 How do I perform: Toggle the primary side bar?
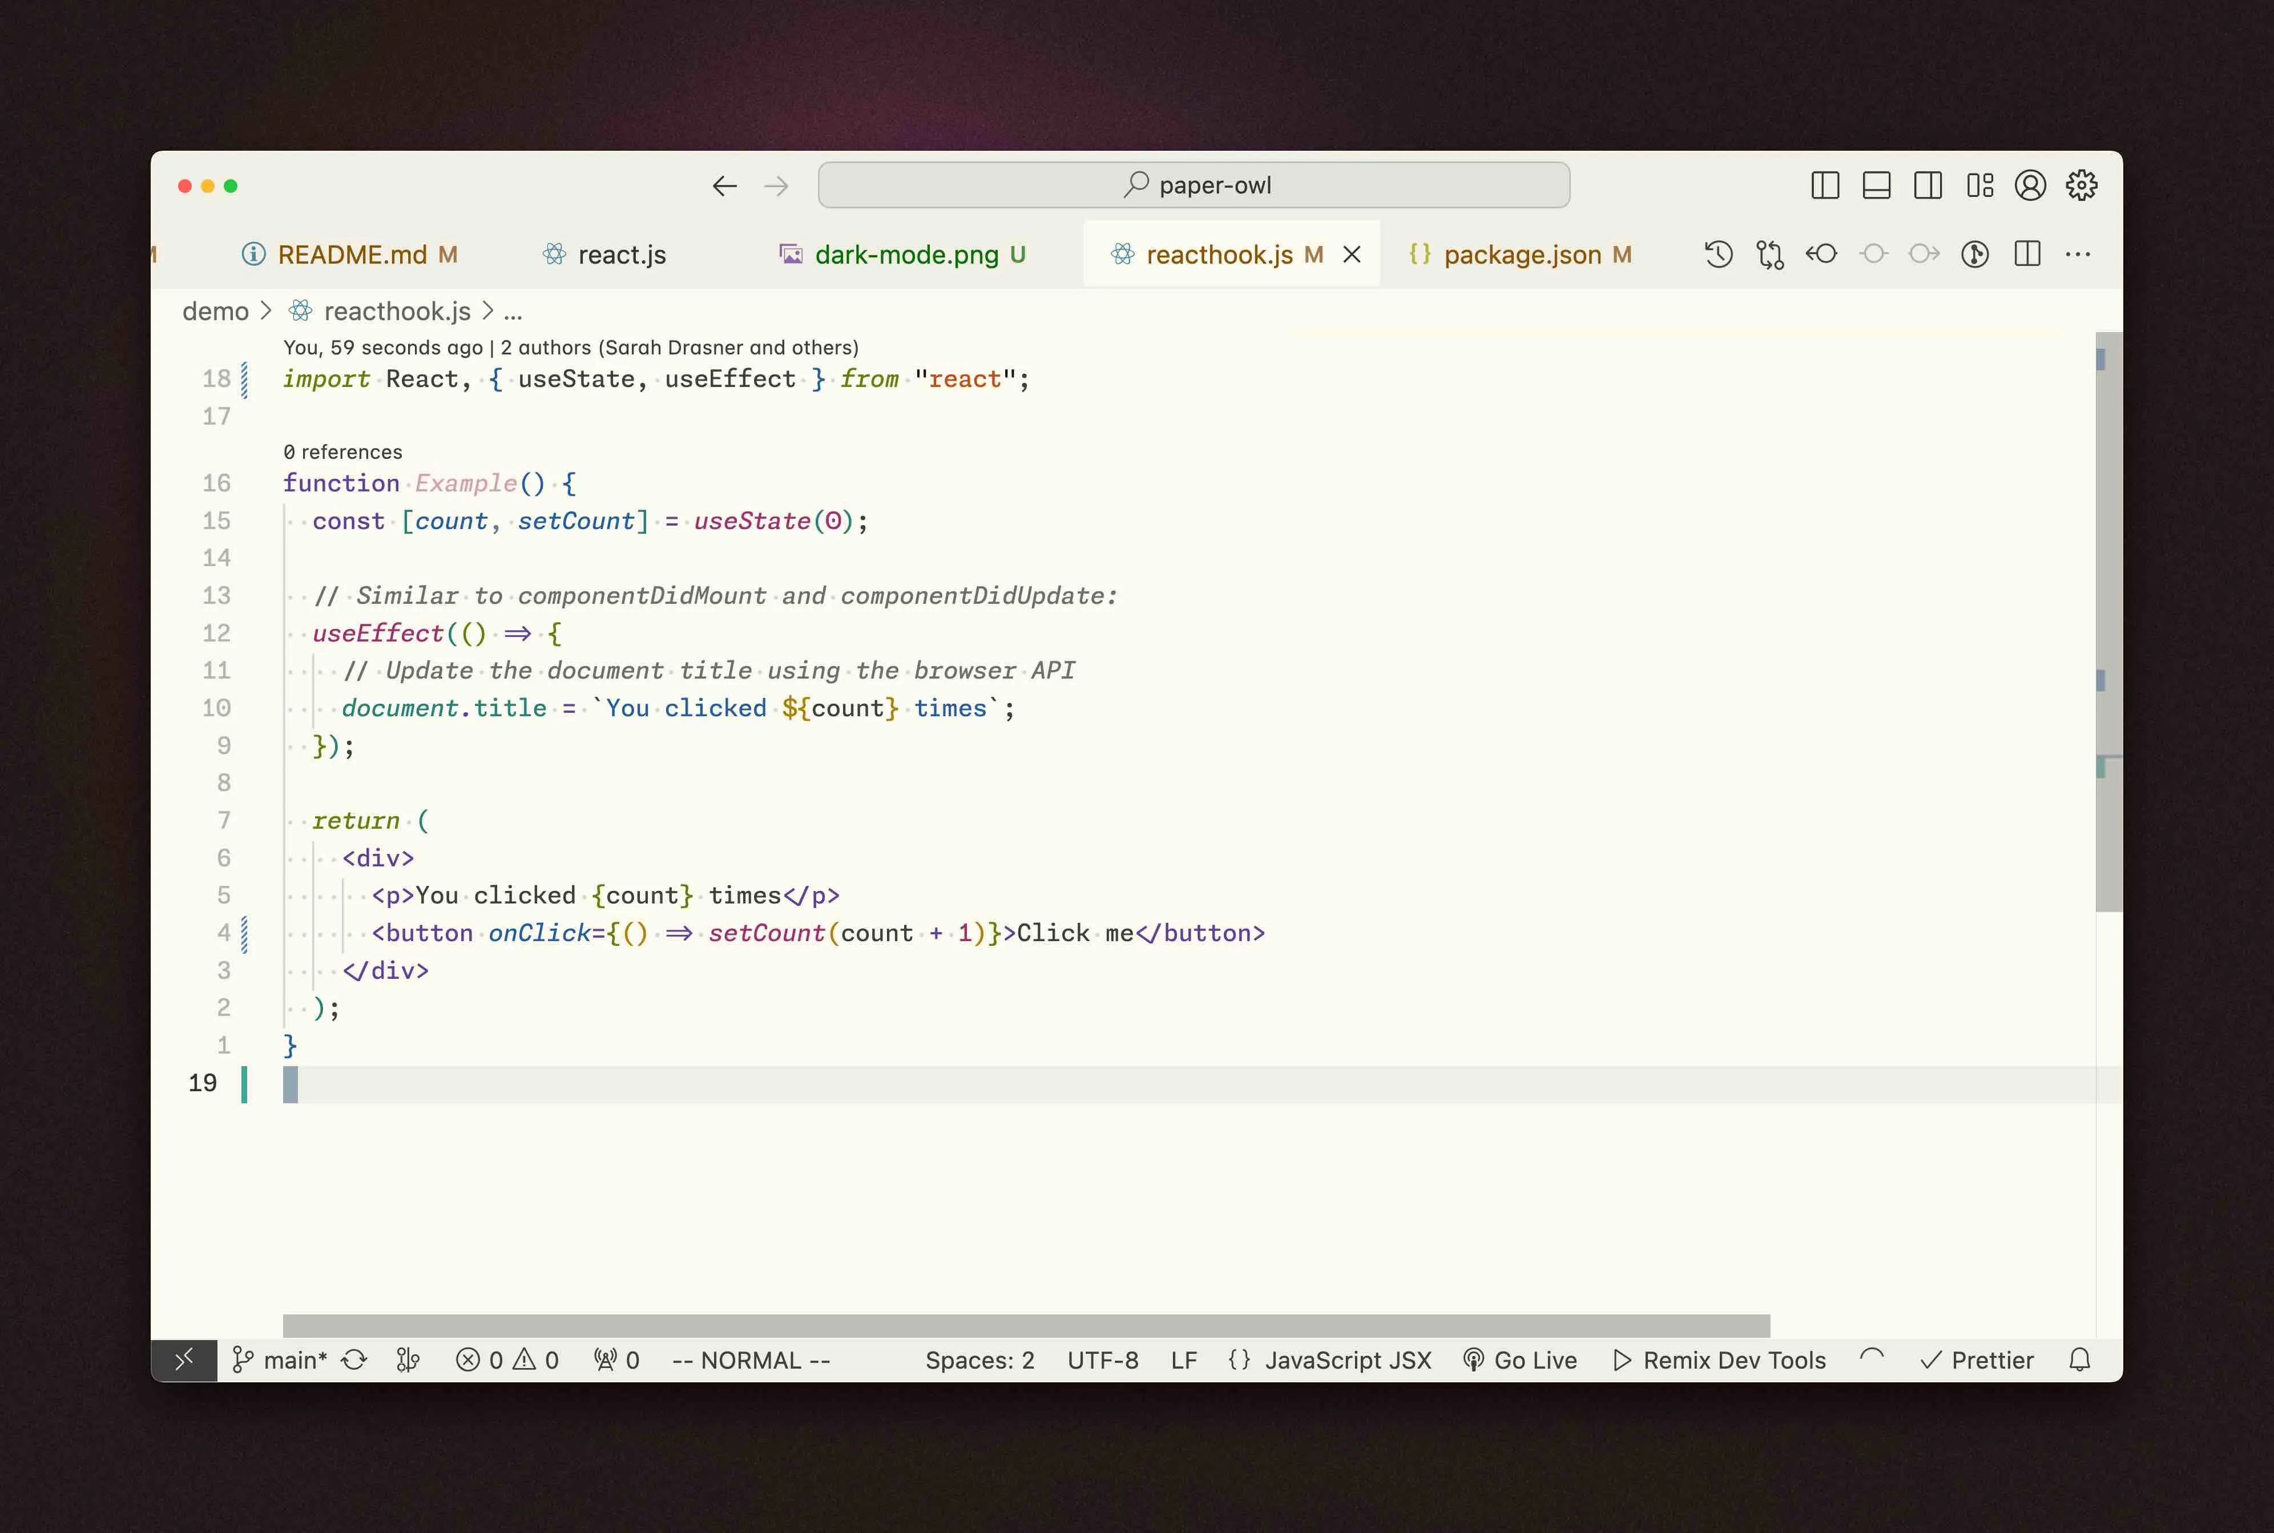point(1824,185)
